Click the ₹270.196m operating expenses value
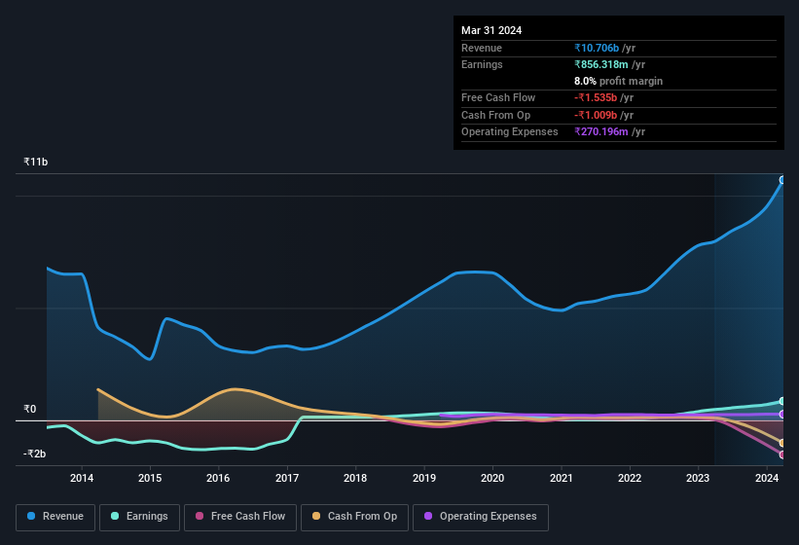Viewport: 799px width, 545px height. pos(600,132)
